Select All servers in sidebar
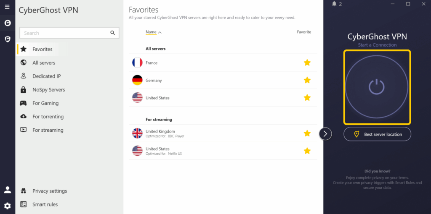Viewport: 431px width, 214px height. [44, 63]
